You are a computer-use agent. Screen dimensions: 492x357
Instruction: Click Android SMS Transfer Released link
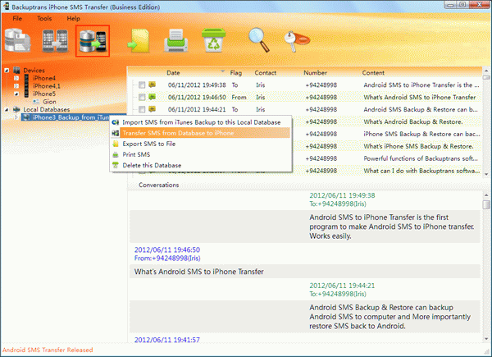coord(48,350)
